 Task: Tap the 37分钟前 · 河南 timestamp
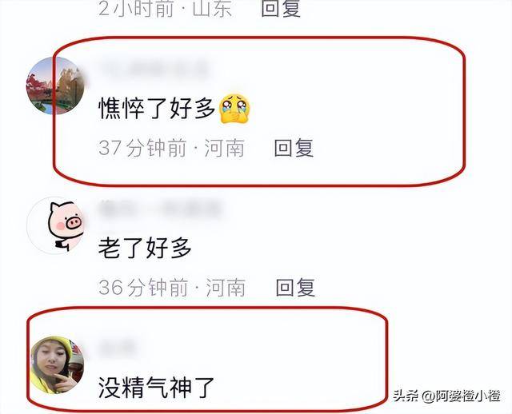coord(171,148)
